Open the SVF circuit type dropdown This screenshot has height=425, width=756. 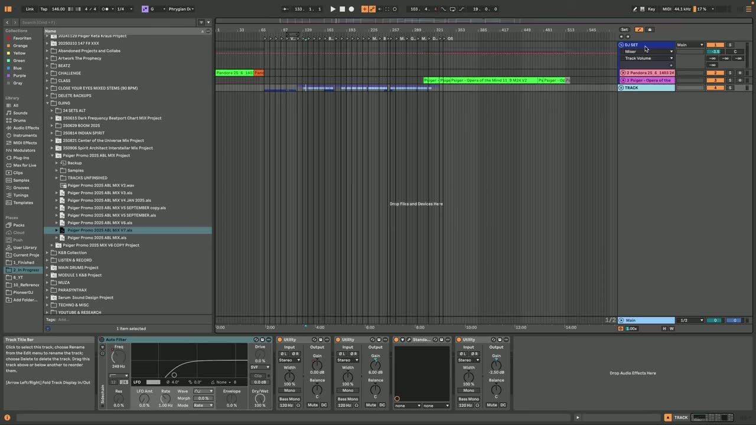260,367
